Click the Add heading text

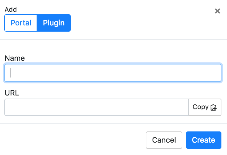(x=11, y=10)
